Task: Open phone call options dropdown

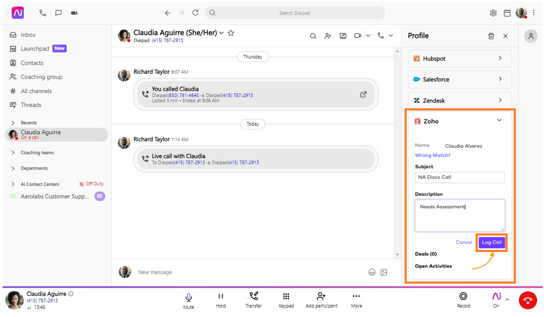Action: (x=391, y=36)
